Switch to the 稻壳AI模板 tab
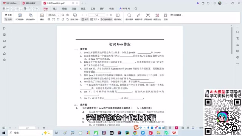 click(x=29, y=3)
